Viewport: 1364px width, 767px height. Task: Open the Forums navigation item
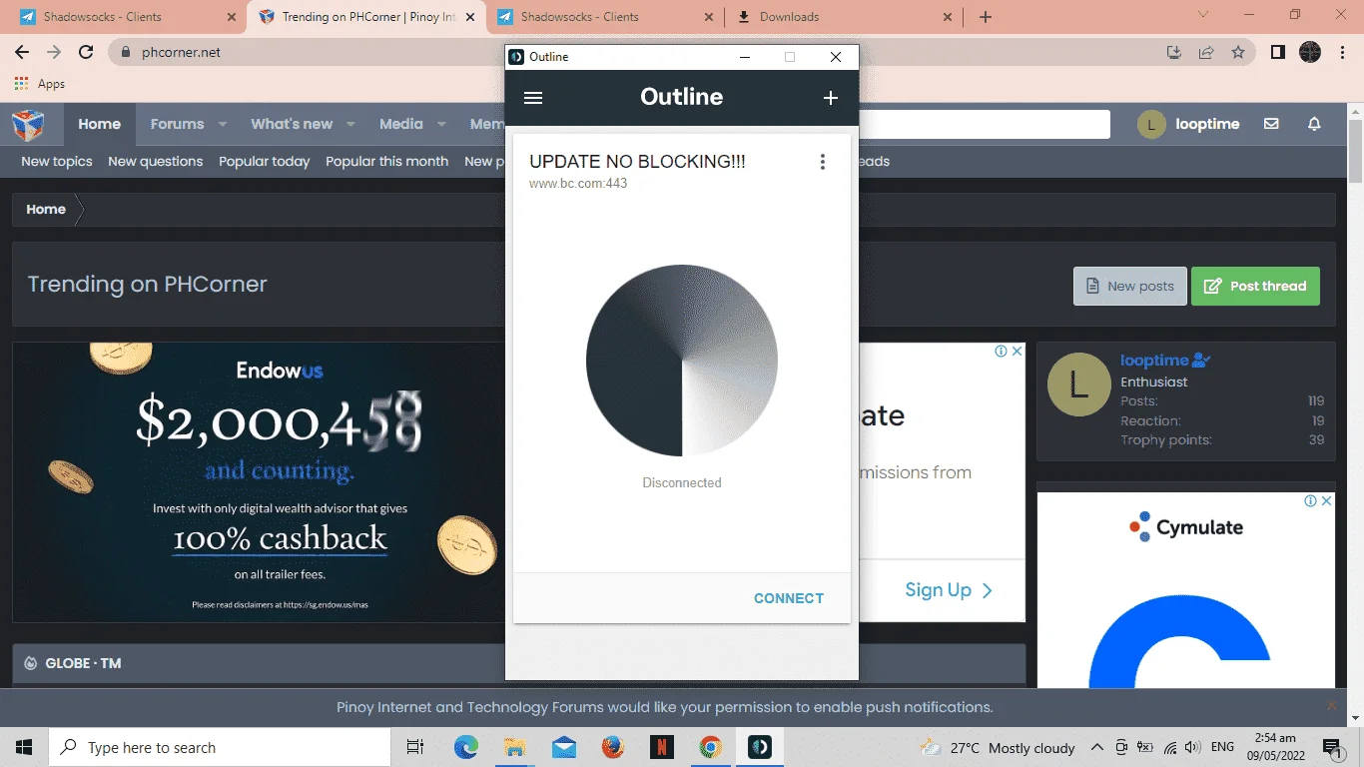pos(177,124)
